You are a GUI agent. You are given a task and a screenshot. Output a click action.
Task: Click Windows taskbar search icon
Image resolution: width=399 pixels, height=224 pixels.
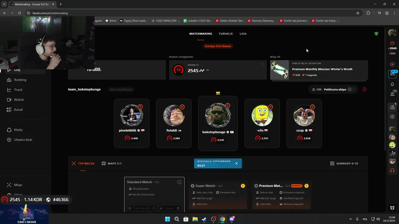pos(177,219)
